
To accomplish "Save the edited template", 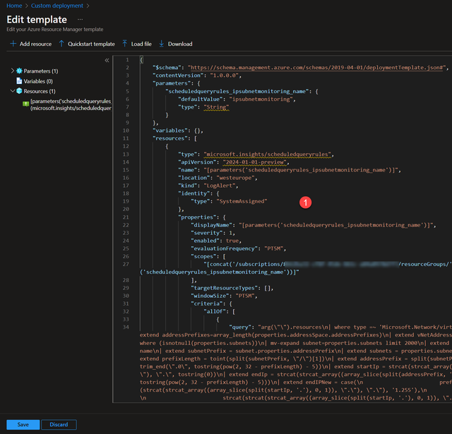I will (23, 425).
